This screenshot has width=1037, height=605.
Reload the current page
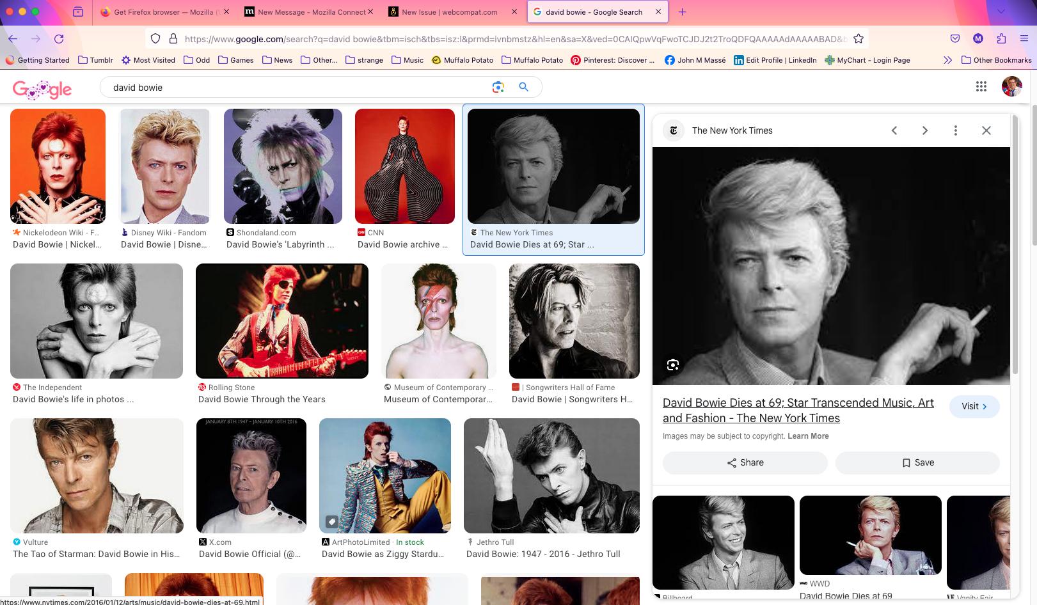click(59, 39)
